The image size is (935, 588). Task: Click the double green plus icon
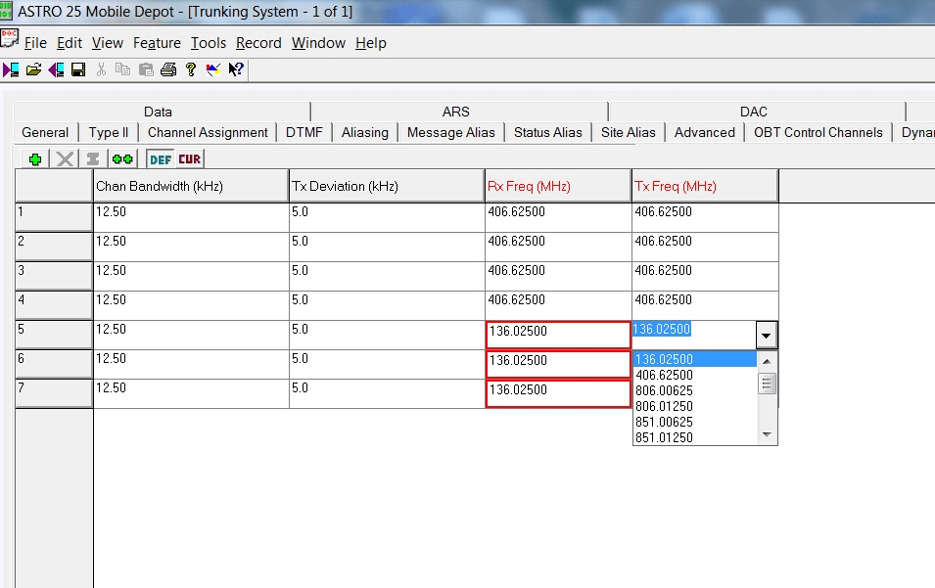(122, 159)
